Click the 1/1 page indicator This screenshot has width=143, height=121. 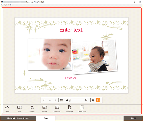(x=49, y=100)
